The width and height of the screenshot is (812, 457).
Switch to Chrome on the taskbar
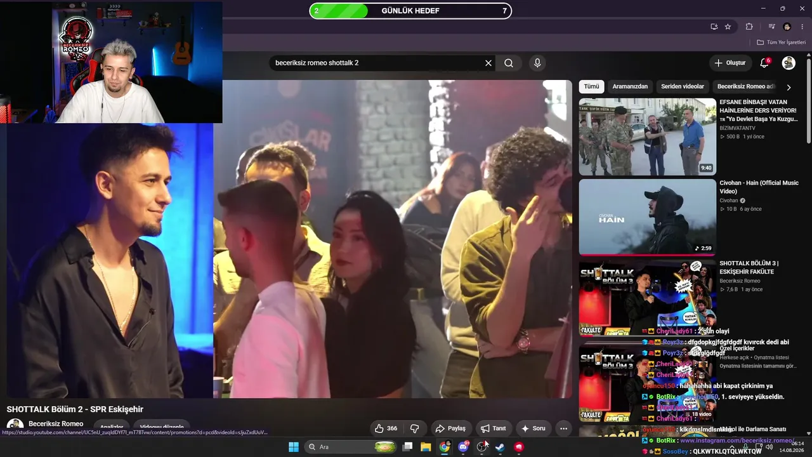coord(445,447)
